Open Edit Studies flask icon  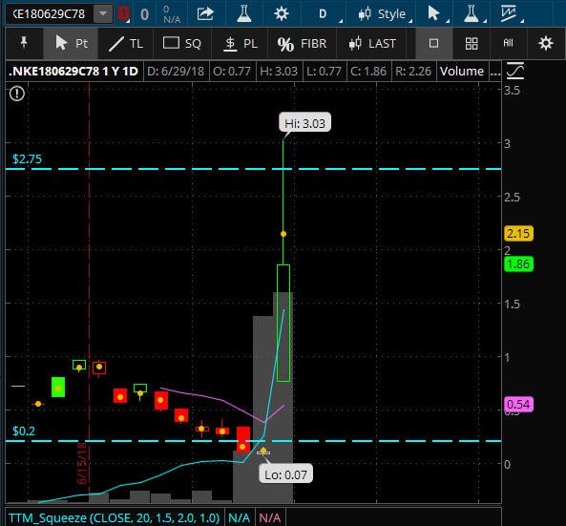click(244, 13)
